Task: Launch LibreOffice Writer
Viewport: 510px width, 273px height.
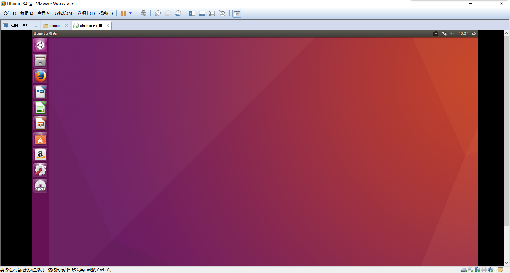Action: pos(40,92)
